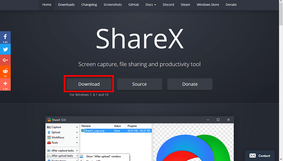Click the Capture icon in ShareX sidebar
The image size is (283, 161).
(49, 127)
